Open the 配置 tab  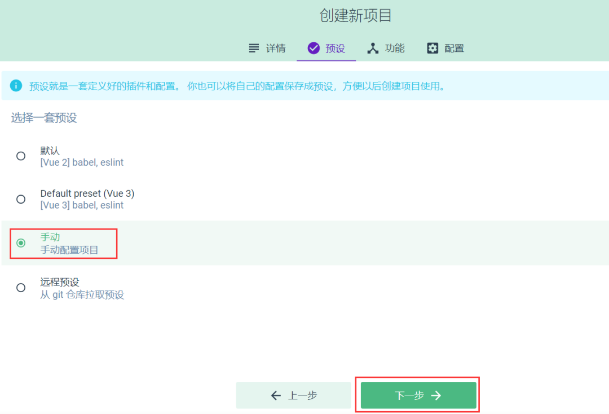445,48
